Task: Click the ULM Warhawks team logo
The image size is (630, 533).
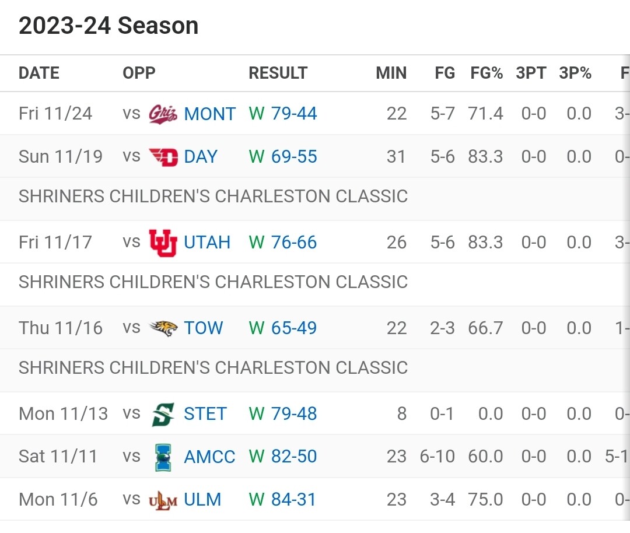Action: point(163,500)
